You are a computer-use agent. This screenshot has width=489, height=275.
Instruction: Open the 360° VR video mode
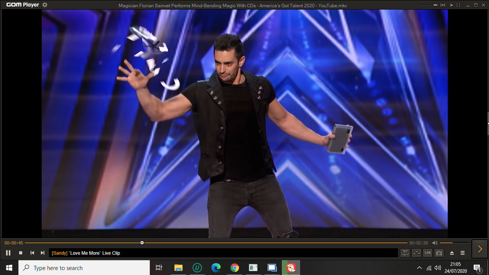(405, 253)
